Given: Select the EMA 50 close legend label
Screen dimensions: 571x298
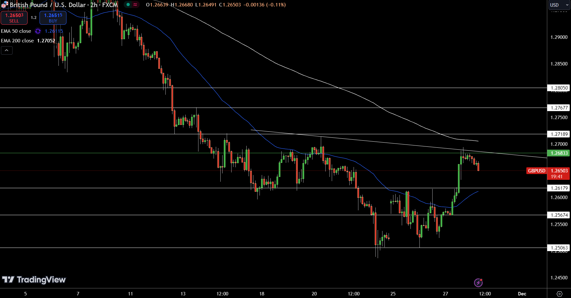Looking at the screenshot, I should (16, 31).
